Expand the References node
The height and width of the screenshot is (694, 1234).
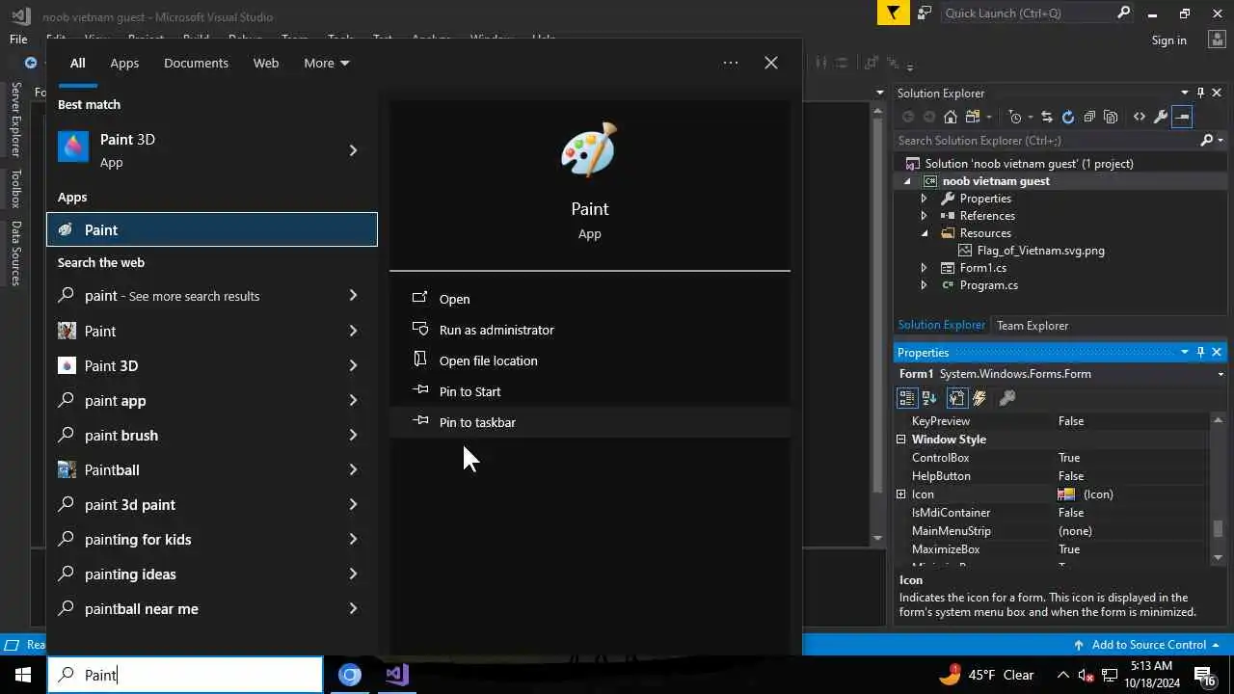(924, 216)
